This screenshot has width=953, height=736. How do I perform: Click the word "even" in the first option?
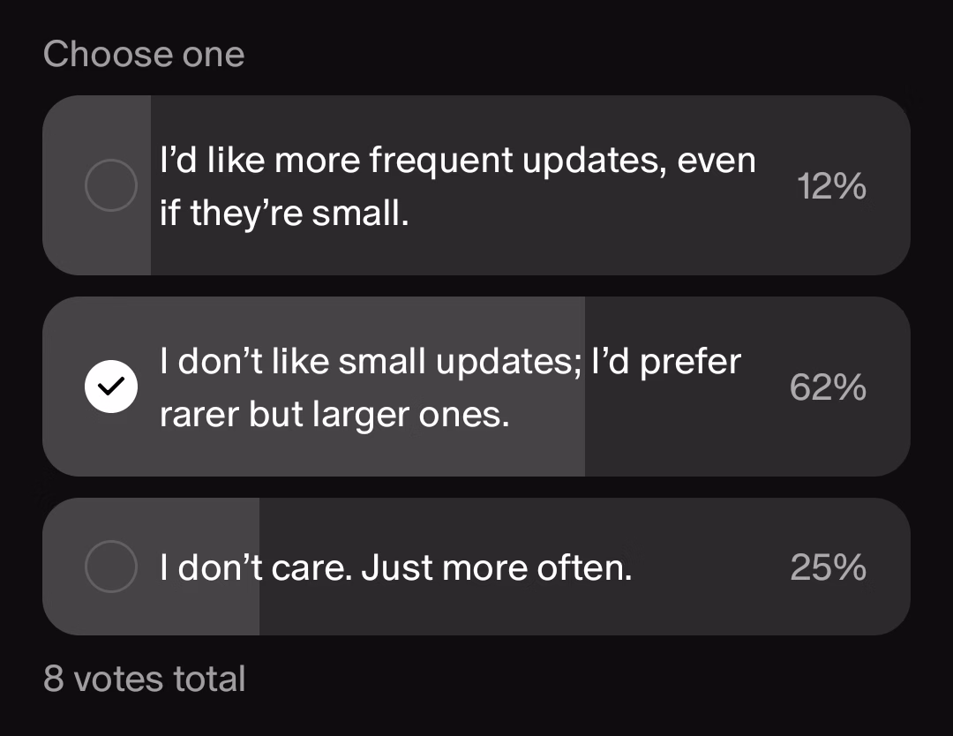click(x=716, y=161)
